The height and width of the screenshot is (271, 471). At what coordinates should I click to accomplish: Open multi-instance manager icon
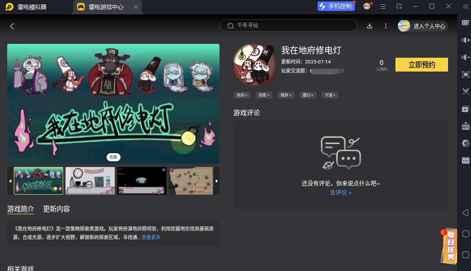point(465,109)
